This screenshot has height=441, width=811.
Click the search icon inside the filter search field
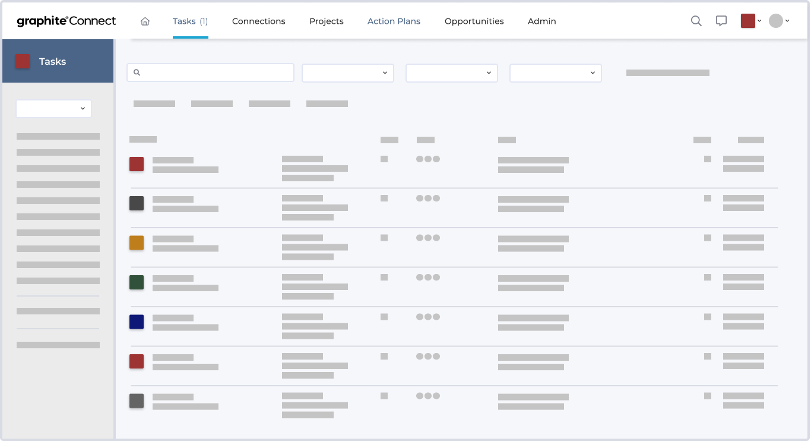tap(137, 72)
